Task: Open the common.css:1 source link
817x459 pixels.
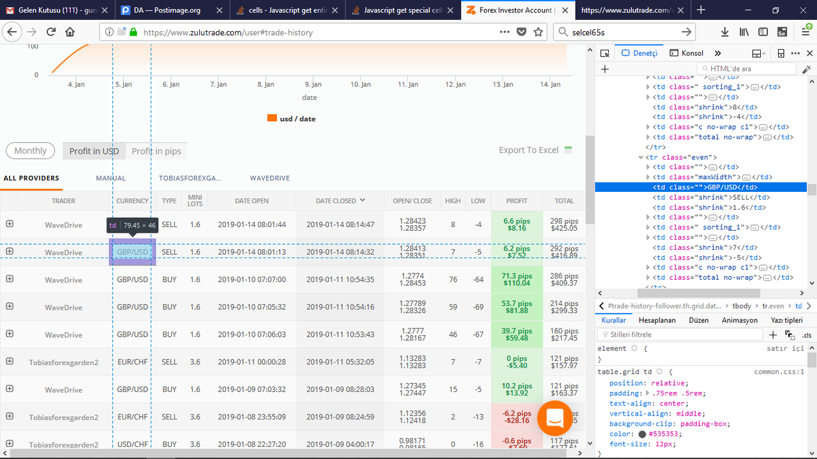Action: [x=779, y=372]
